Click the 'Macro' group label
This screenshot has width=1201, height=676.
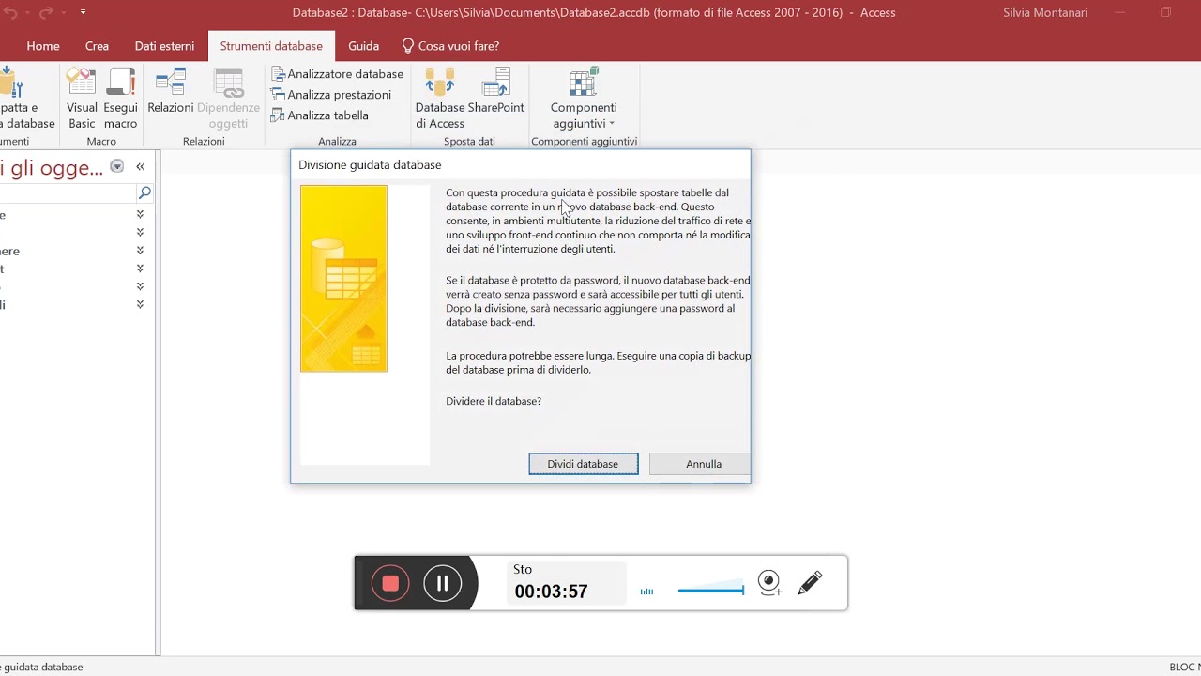[101, 142]
